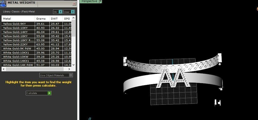Toggle Use Object Materials option
This screenshot has height=120, width=258.
coord(56,75)
